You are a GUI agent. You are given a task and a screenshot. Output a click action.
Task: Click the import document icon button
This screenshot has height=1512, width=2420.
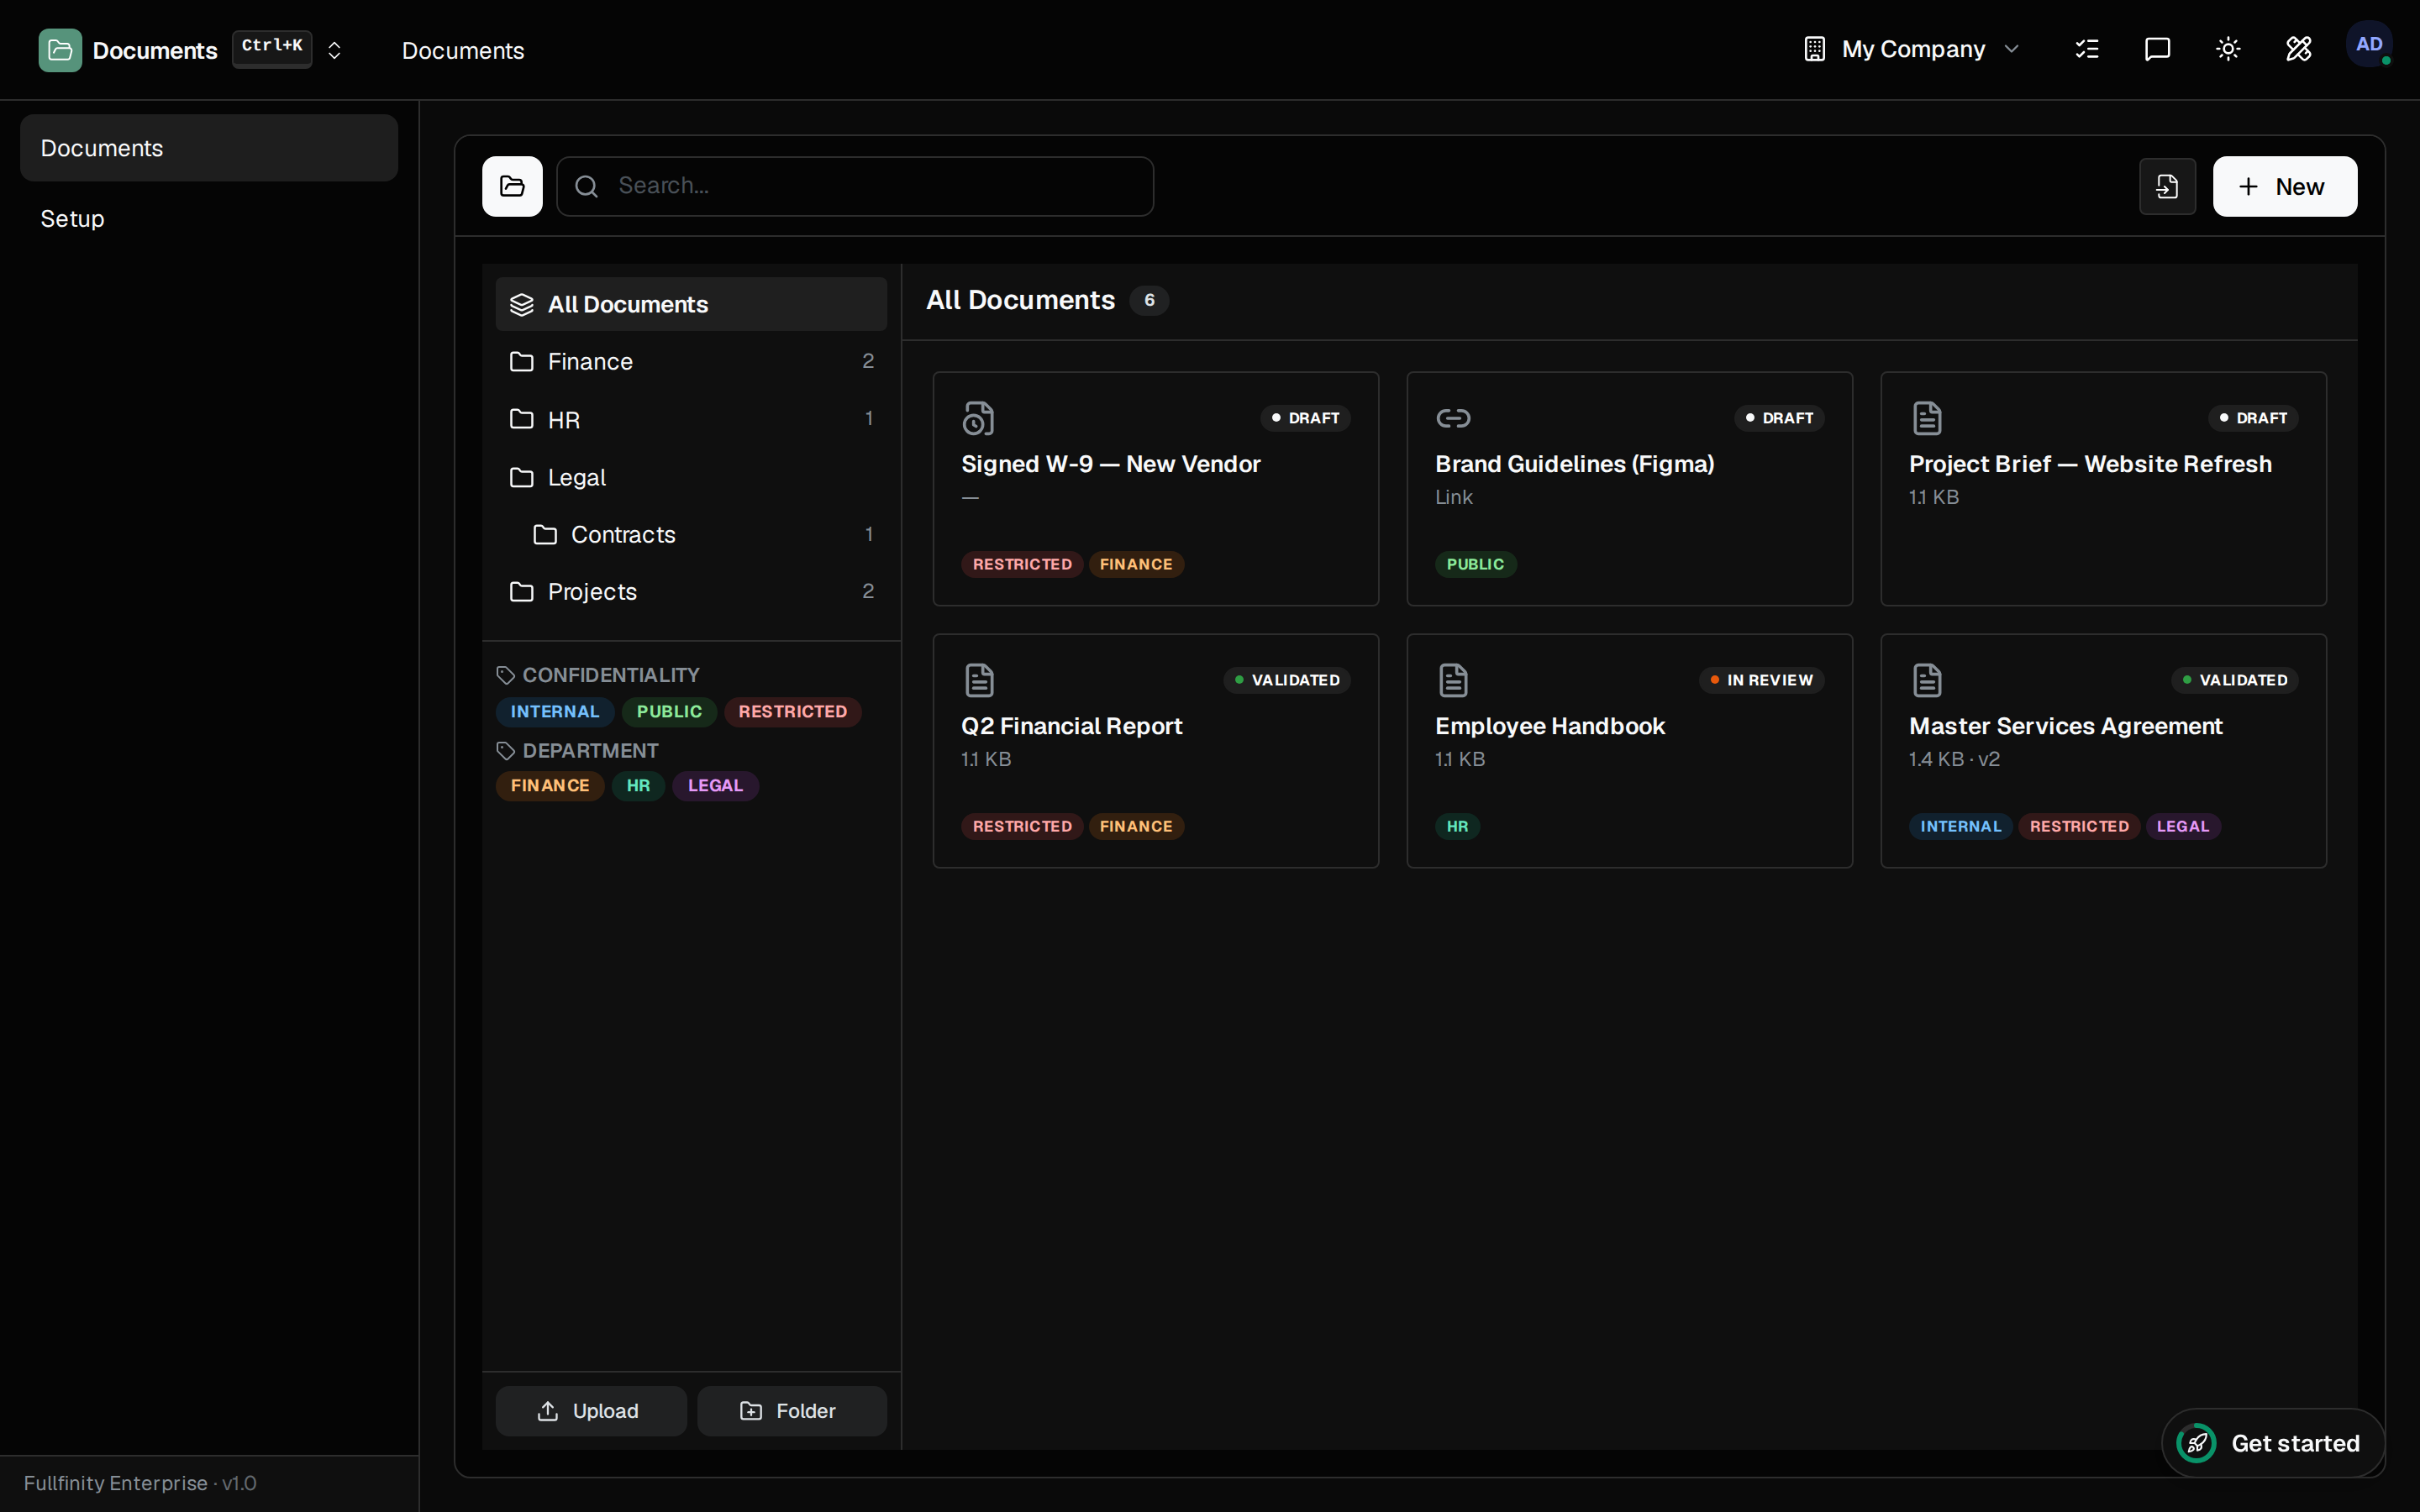pyautogui.click(x=2167, y=186)
